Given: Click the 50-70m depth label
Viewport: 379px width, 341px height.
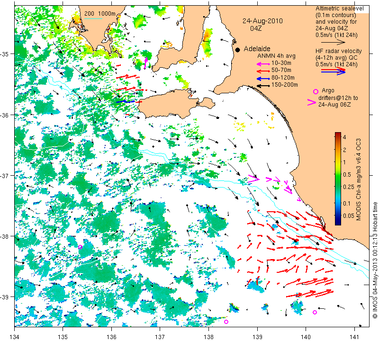Looking at the screenshot, I should point(281,70).
